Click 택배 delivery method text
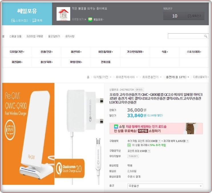This screenshot has height=193, width=212. 130,166
